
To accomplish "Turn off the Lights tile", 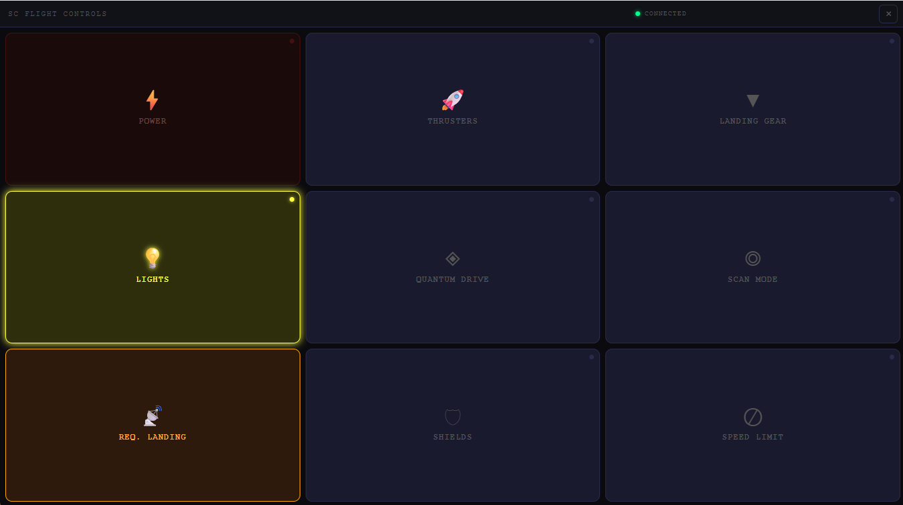I will (153, 267).
